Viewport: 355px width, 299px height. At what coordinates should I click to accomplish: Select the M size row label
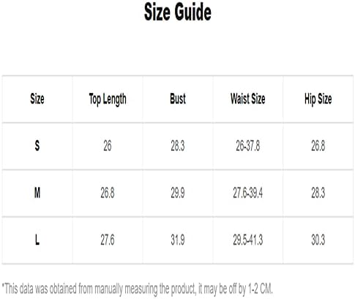pos(37,193)
